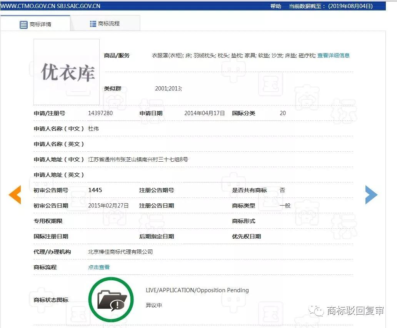Select the agency name 北京棒佳商标代理有限公司
This screenshot has width=397, height=328.
120,252
